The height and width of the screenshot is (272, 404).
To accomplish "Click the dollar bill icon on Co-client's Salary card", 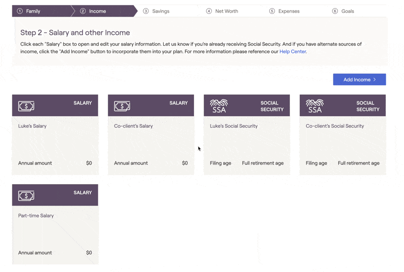I will click(x=122, y=106).
